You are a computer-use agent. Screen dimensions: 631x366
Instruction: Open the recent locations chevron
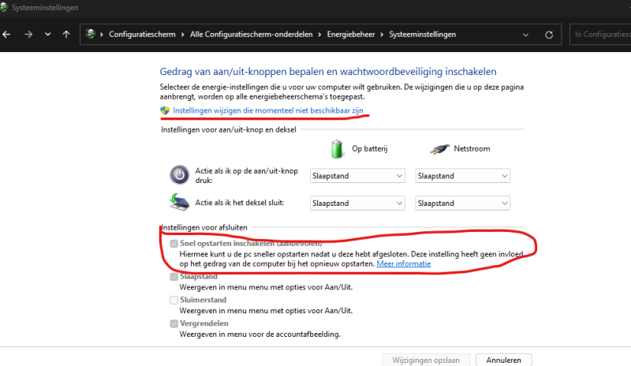click(x=48, y=35)
